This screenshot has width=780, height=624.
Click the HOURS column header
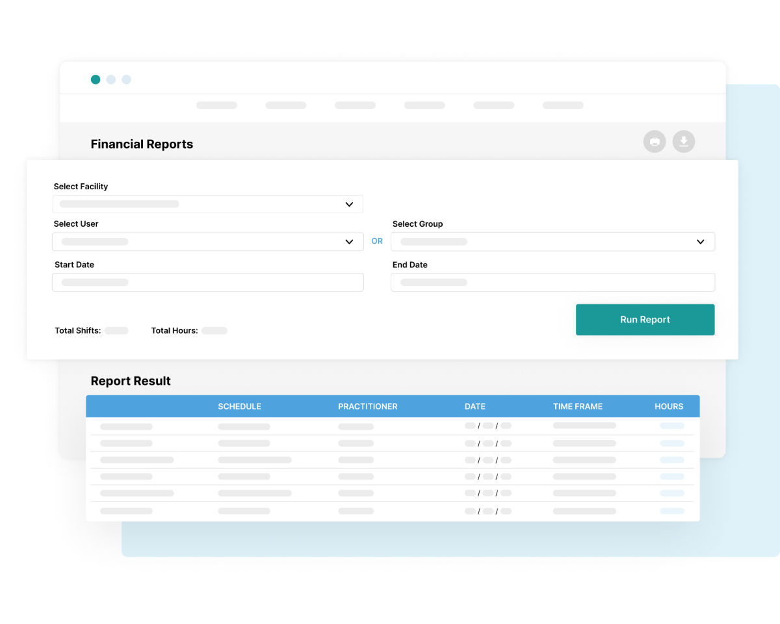[x=669, y=406]
